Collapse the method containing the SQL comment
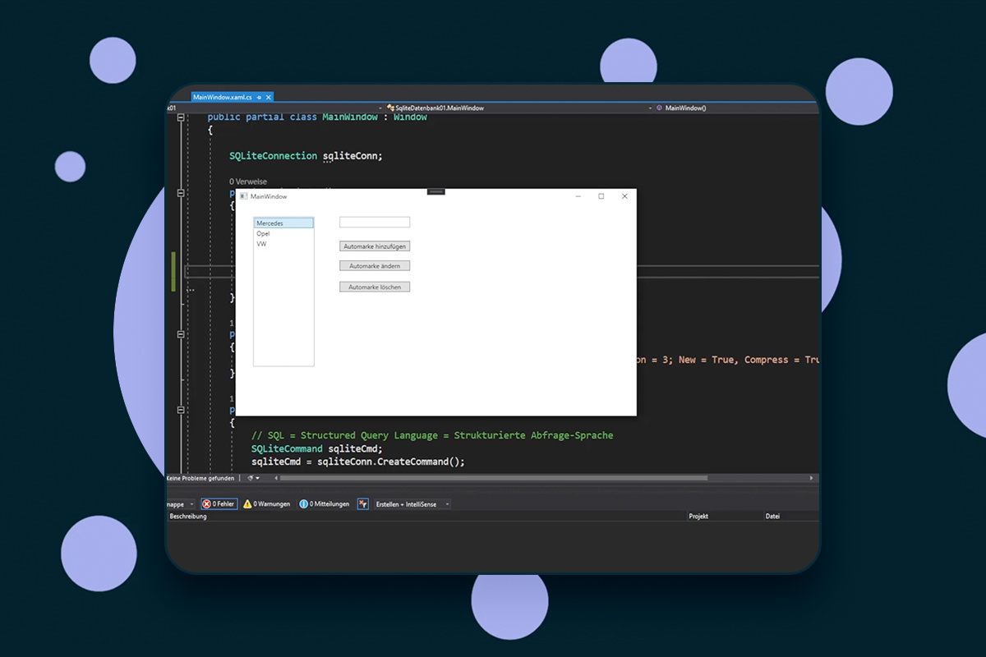 (x=181, y=410)
